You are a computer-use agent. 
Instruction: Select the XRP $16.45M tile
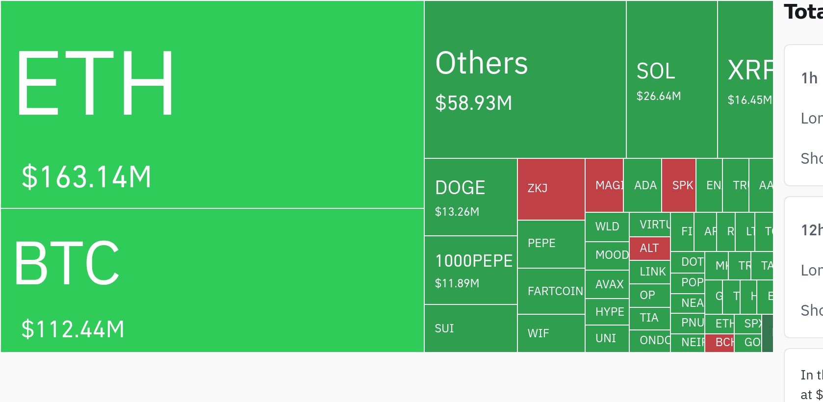pyautogui.click(x=746, y=79)
